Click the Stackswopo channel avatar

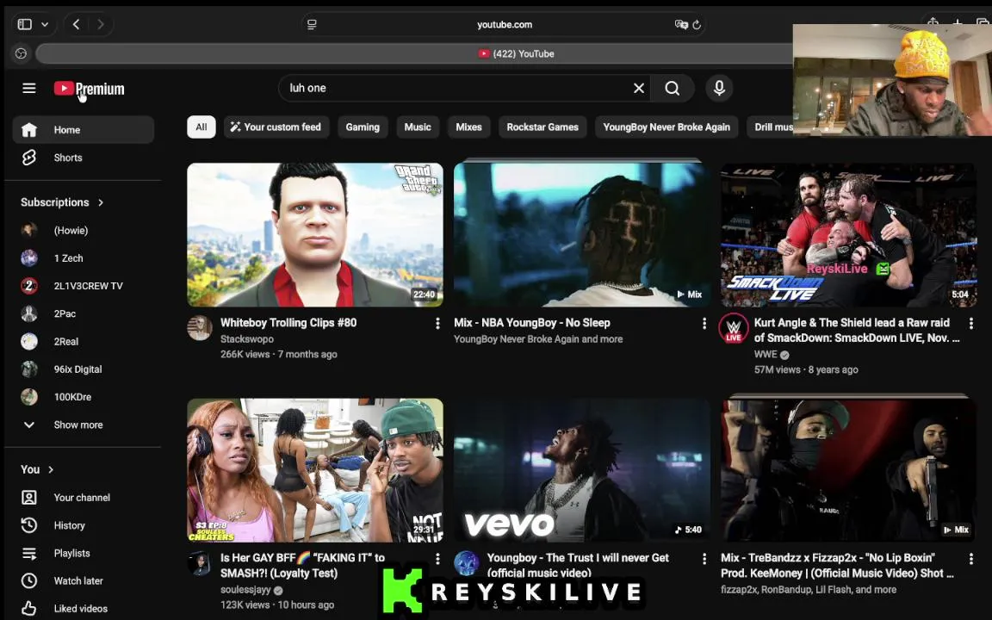point(200,328)
